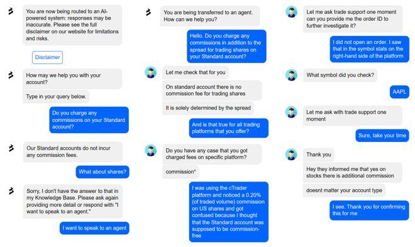Viewport: 415px width, 247px height.
Task: Click bot logo beside "Our Standard accounts" reply
Action: [x=11, y=148]
